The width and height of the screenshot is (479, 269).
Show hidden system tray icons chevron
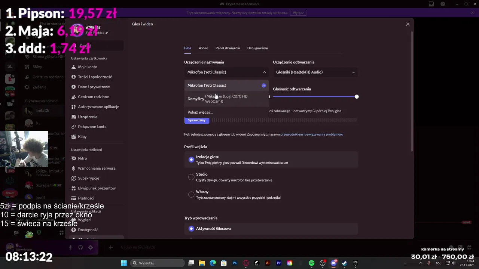[x=421, y=263]
